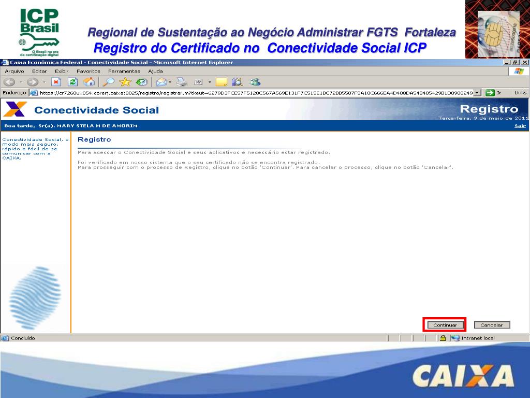Screen dimensions: 530x398
Task: Click the Registro section heading
Action: (94, 139)
